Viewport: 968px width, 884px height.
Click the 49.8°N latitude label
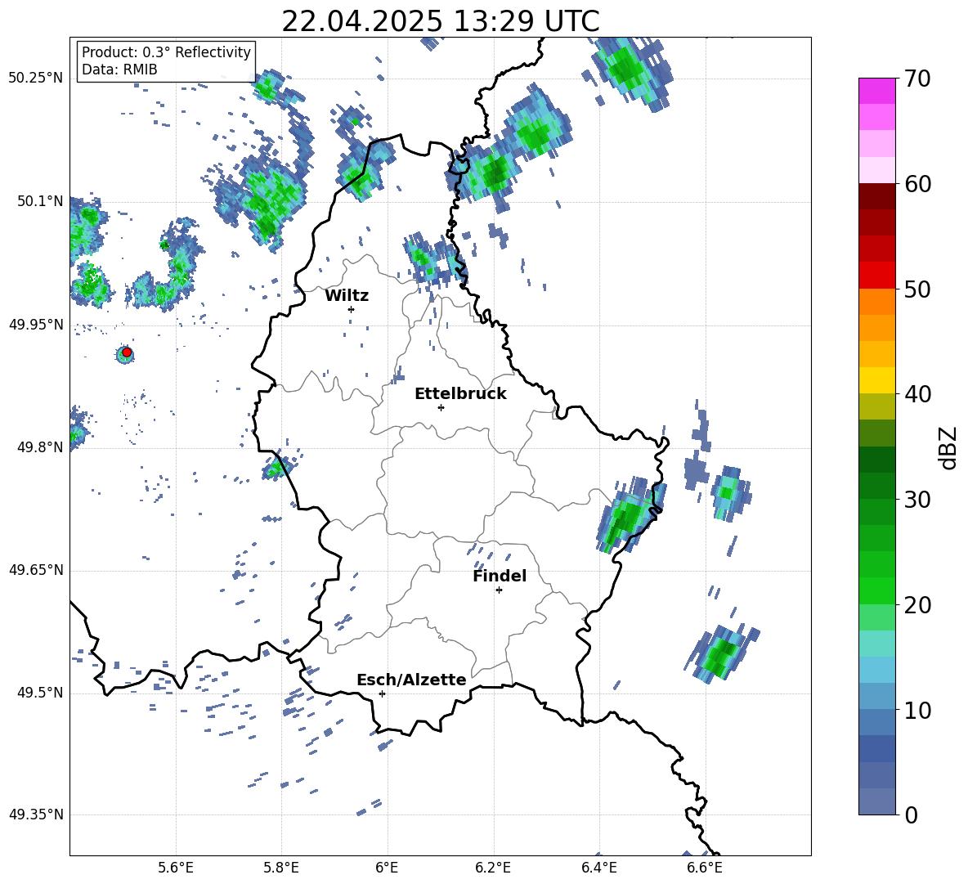tap(40, 447)
